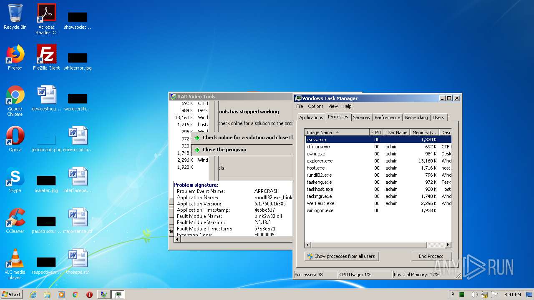Open Firefox desktop shortcut
This screenshot has width=534, height=300.
pos(15,57)
